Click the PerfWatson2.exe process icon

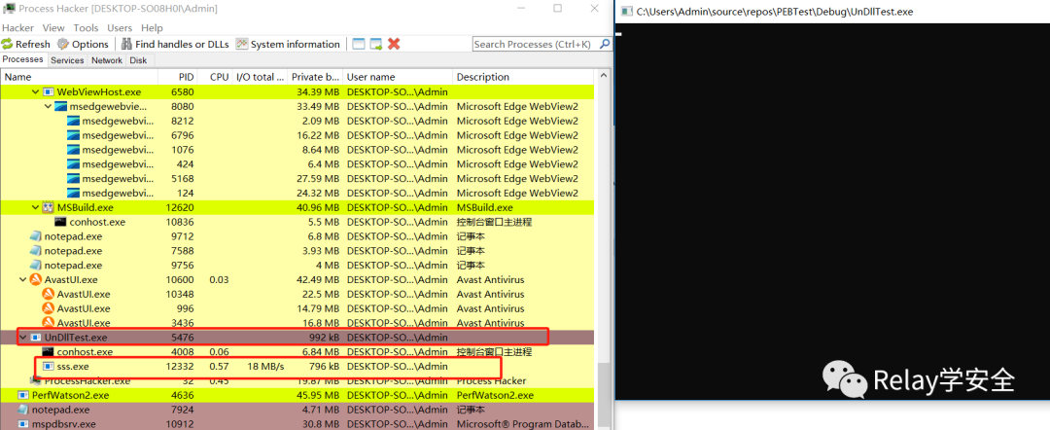click(23, 396)
